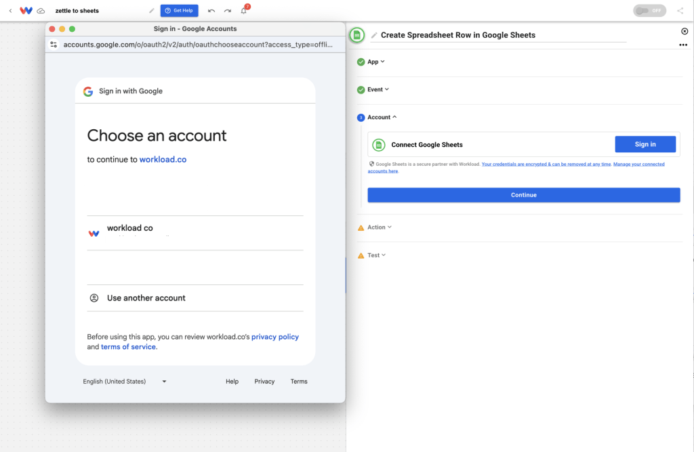Viewport: 694px width, 452px height.
Task: Expand the App section
Action: point(375,62)
